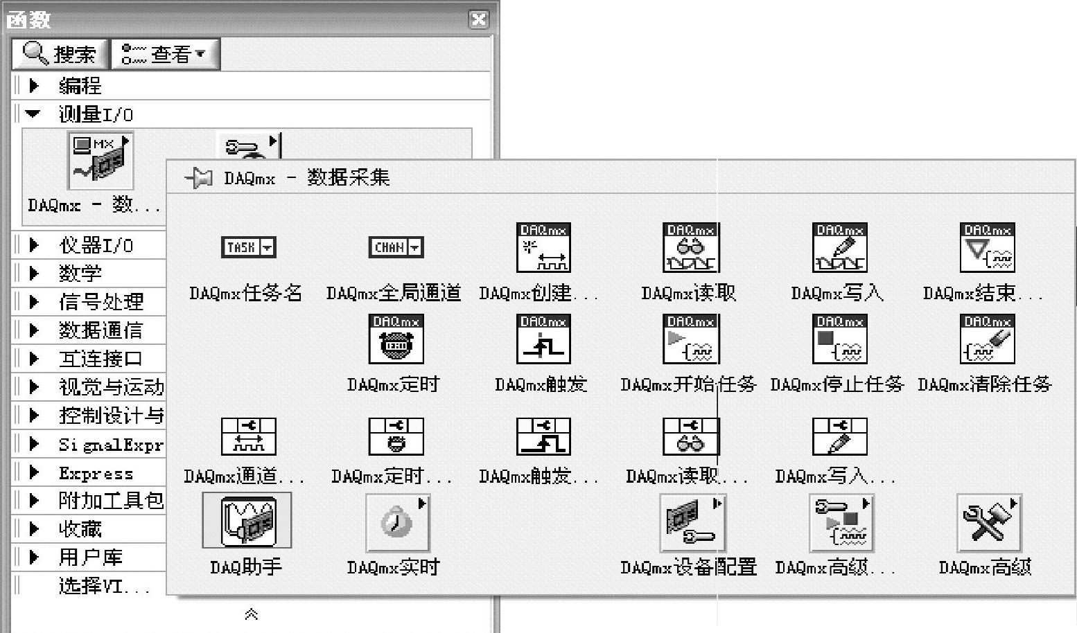This screenshot has height=633, width=1077.
Task: Click the 函数 window title text
Action: click(x=28, y=19)
